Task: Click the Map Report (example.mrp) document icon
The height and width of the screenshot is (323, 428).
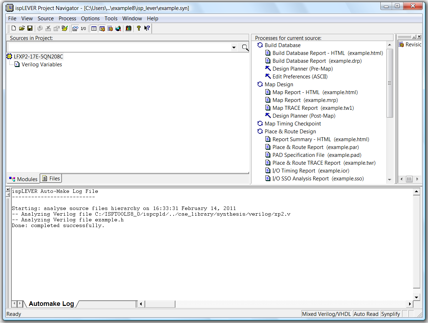Action: tap(268, 100)
